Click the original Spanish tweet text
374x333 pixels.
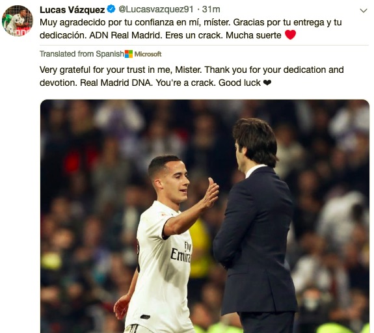[x=192, y=29]
